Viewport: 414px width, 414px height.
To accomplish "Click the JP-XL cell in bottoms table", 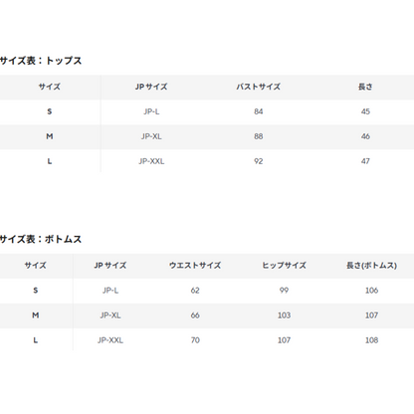I will [x=110, y=315].
